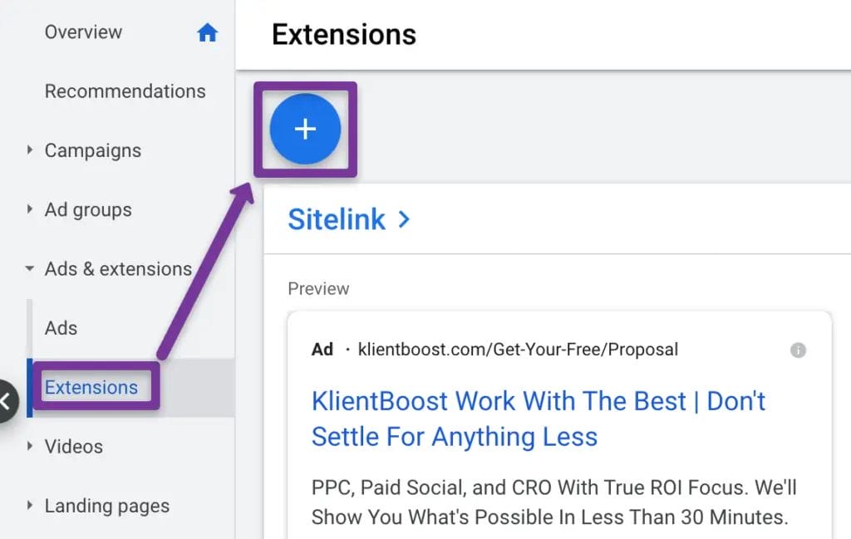Click the blue plus button to add extension

305,129
